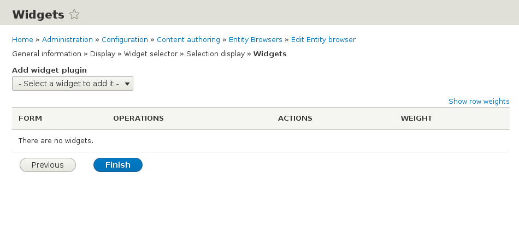Viewport: 519px width, 237px height.
Task: Select the Widget selector wizard step
Action: point(151,54)
